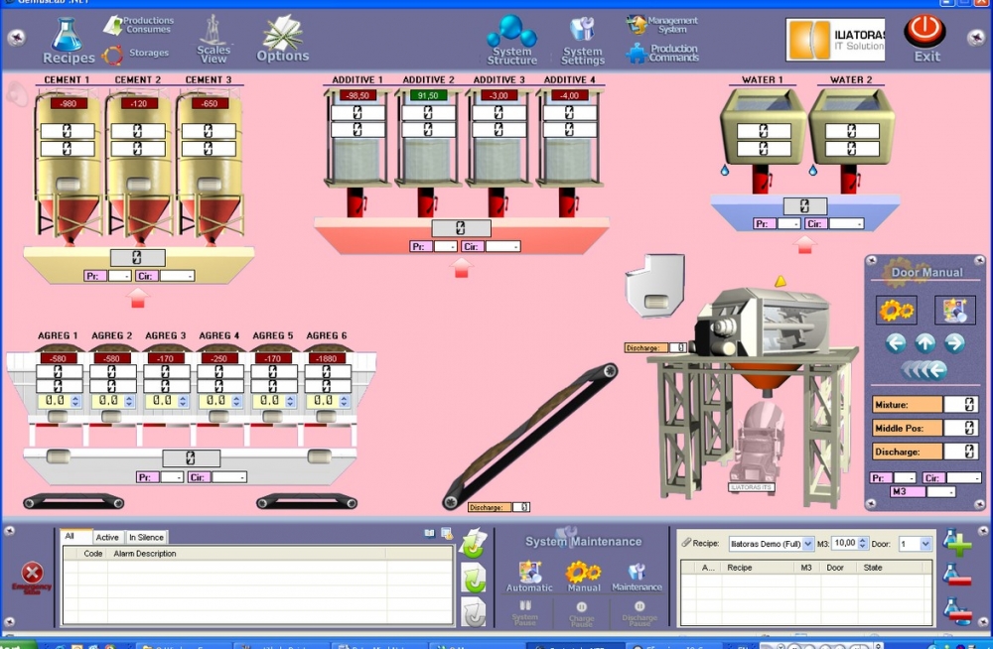Click Door Manual left arrow
Screen dimensions: 993x649
896,343
